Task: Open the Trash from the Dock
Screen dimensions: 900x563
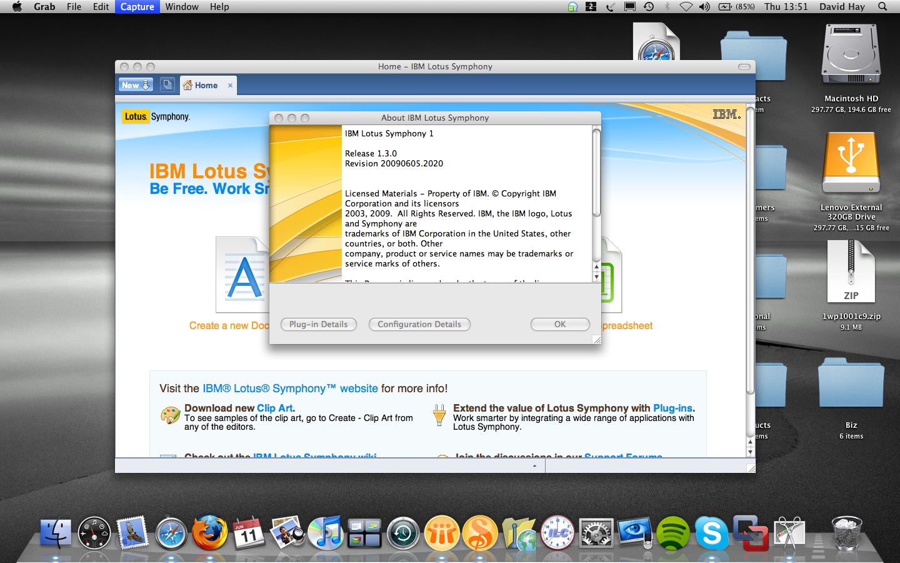Action: [x=847, y=533]
